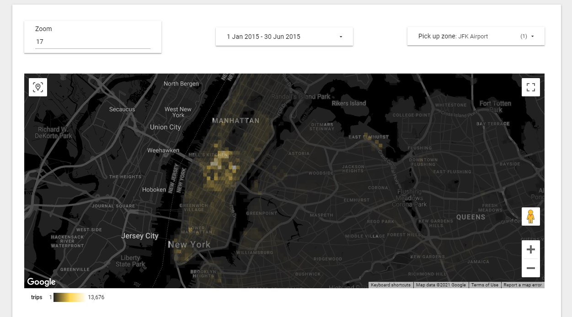Click the JAMAICA neighborhood label
Viewport: 572px width, 317px height.
tap(478, 262)
